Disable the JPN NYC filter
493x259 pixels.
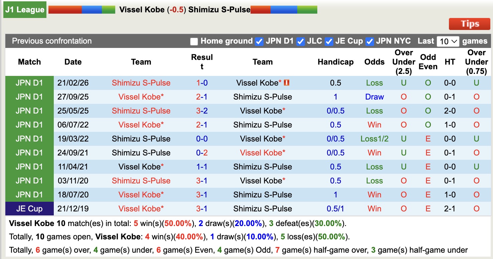point(369,41)
